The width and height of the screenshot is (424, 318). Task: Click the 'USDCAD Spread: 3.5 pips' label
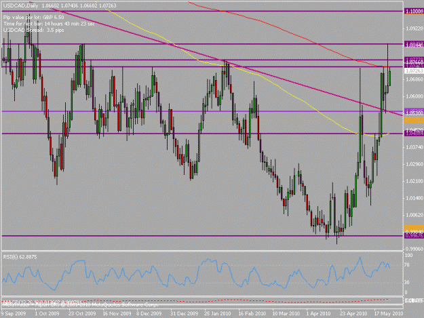(x=33, y=30)
